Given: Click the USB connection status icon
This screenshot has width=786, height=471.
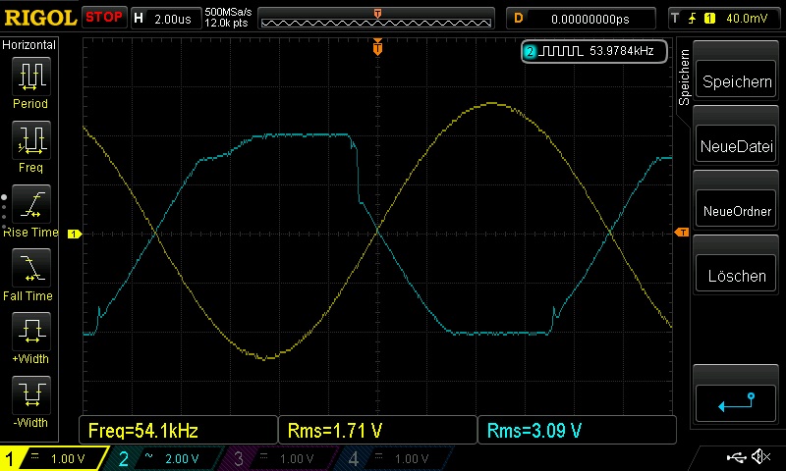Looking at the screenshot, I should coord(736,456).
